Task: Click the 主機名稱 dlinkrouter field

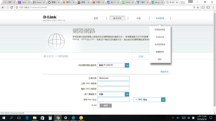Action: tap(113, 78)
